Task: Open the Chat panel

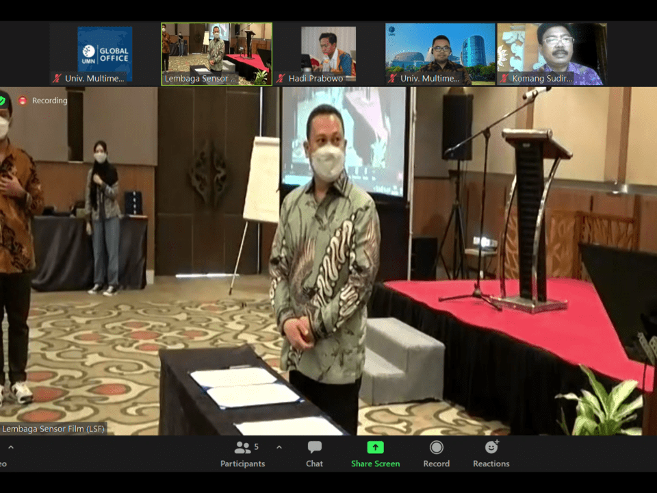Action: click(314, 454)
